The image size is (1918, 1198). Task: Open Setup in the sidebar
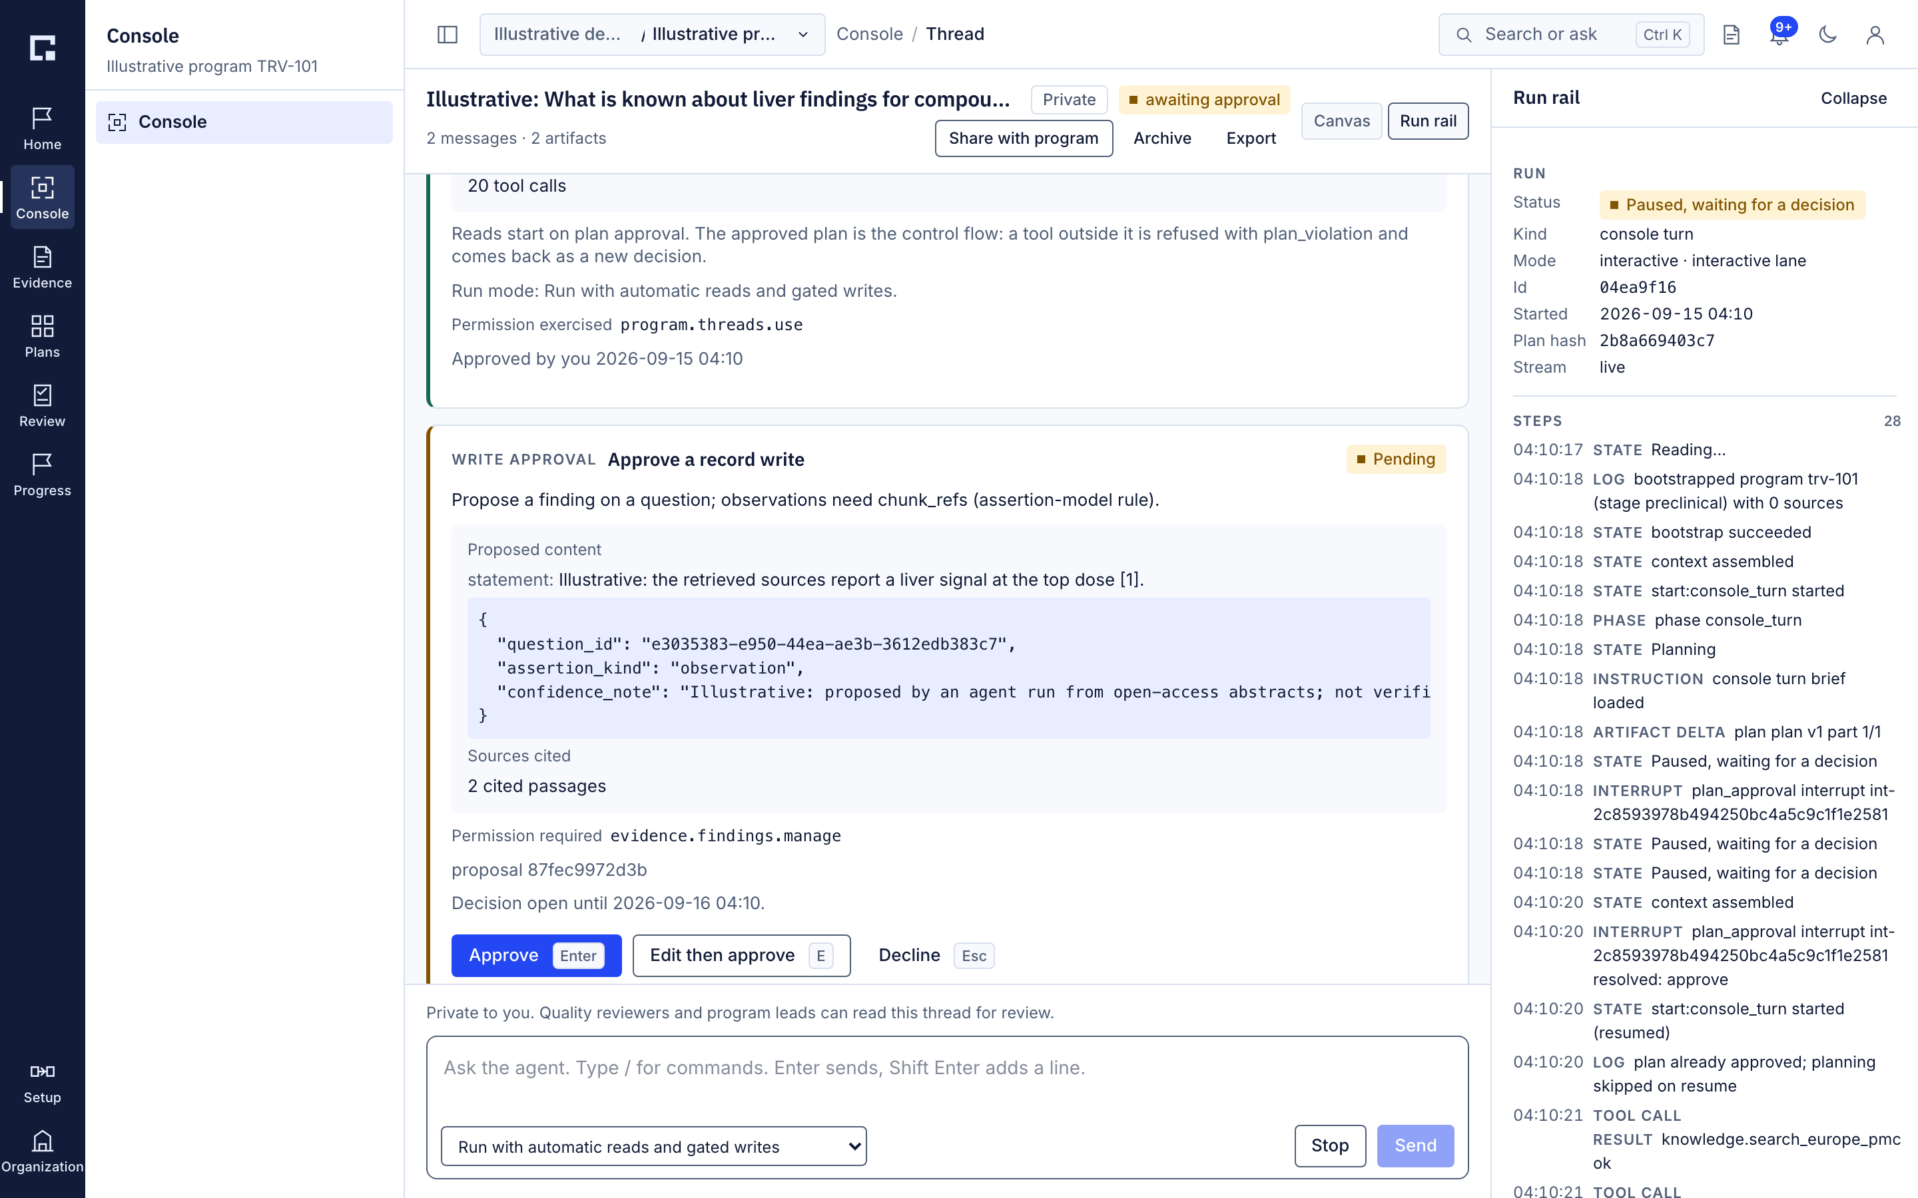tap(42, 1083)
